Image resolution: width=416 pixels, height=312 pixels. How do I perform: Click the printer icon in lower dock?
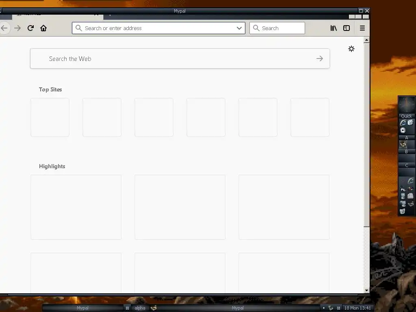coord(410,196)
